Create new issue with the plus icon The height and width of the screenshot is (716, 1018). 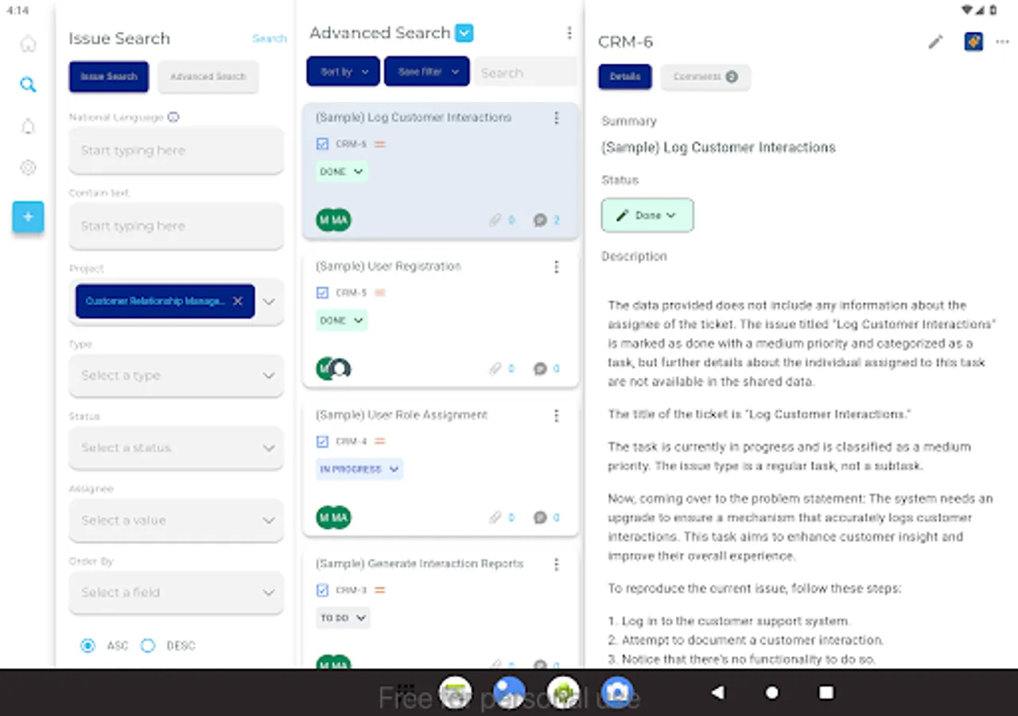[28, 216]
